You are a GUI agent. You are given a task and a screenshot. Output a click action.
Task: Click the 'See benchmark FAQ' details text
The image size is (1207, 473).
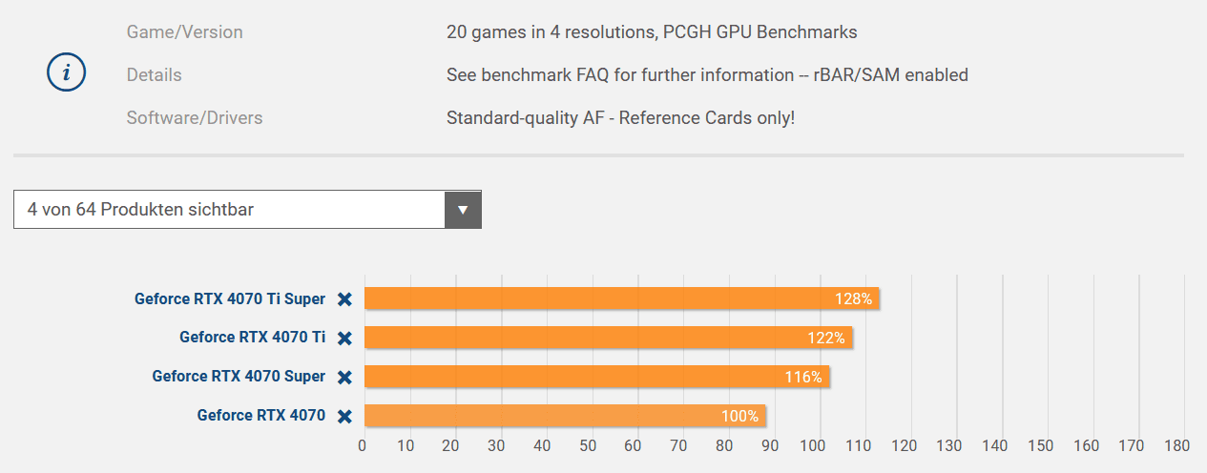tap(707, 75)
